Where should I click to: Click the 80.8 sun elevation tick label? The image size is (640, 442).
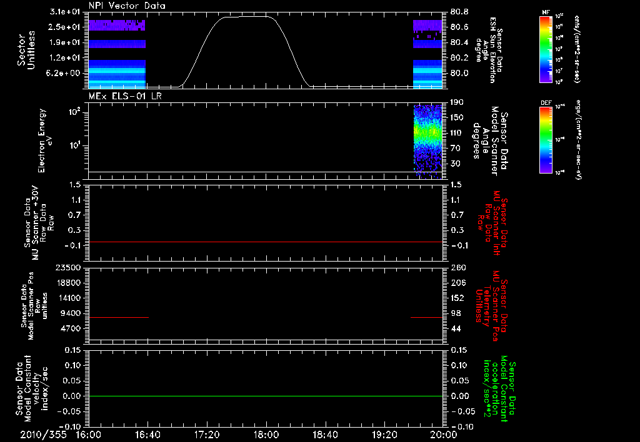(x=459, y=12)
